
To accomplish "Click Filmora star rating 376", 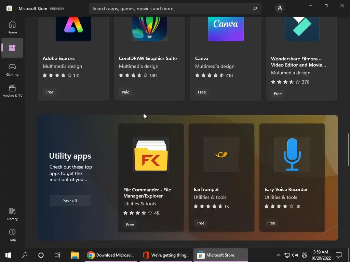I will (290, 82).
